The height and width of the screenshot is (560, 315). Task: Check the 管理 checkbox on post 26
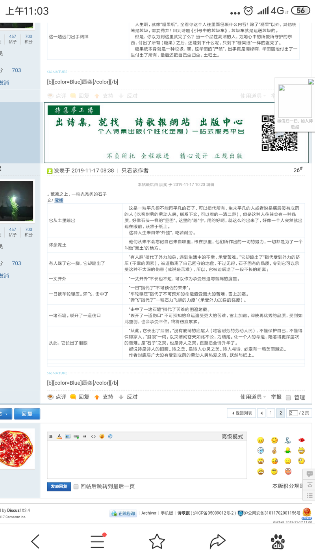coord(288,397)
